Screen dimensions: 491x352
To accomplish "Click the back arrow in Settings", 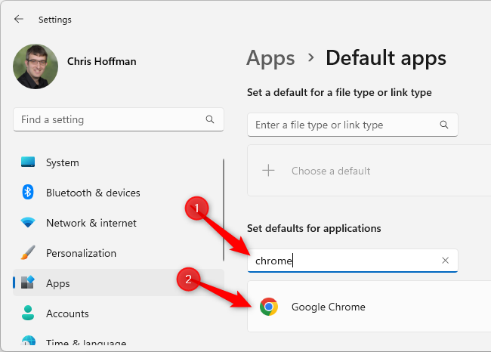I will tap(19, 19).
